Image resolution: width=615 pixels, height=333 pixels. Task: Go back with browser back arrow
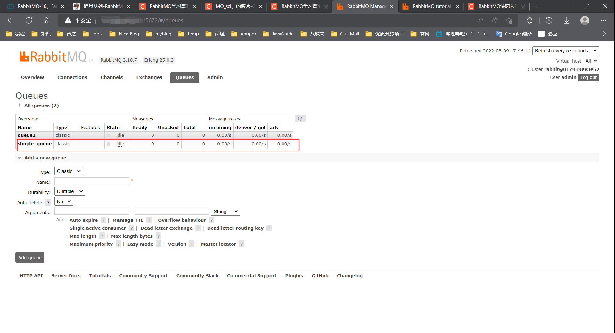coord(11,20)
